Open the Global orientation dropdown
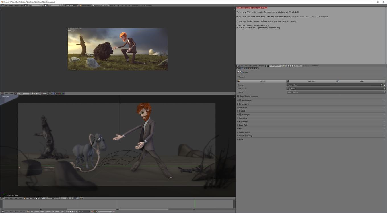Viewport: 387px width, 213px height. 52,198
